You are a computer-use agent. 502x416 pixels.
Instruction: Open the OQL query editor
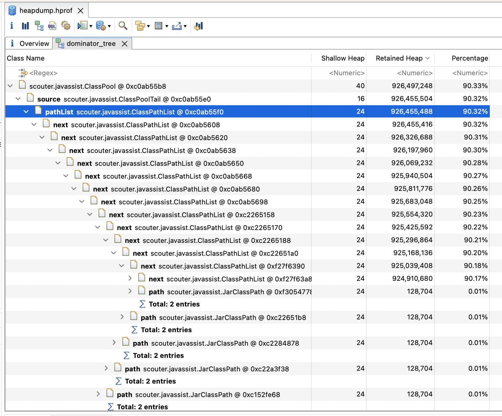coord(52,26)
